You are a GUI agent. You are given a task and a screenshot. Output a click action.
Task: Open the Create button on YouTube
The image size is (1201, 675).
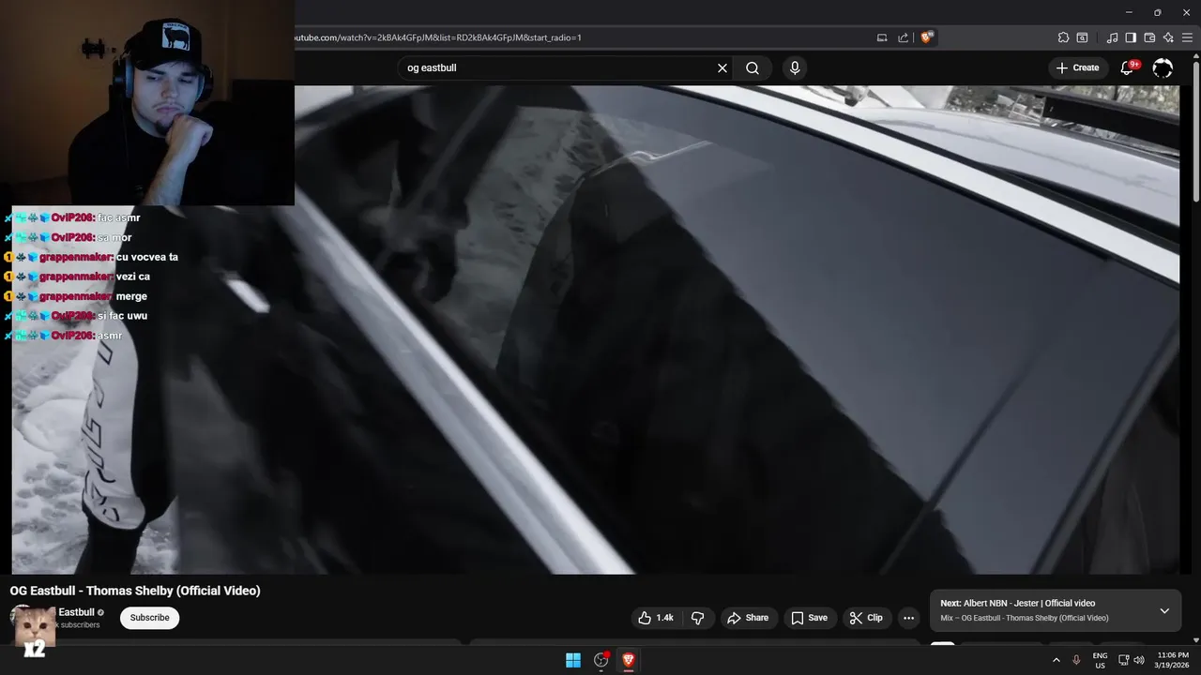click(1078, 67)
